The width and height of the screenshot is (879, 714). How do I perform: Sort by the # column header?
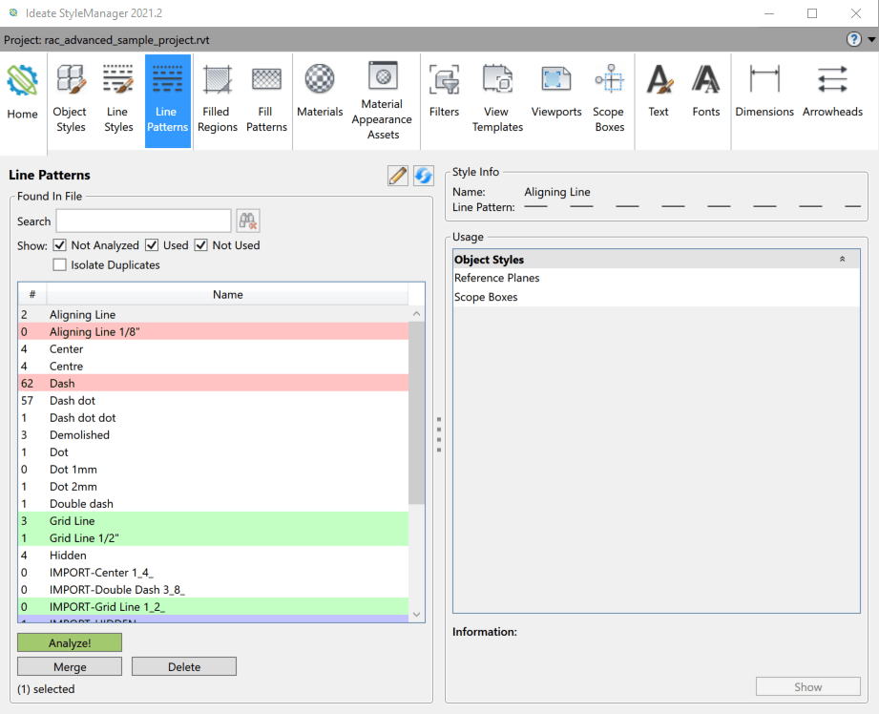coord(32,294)
